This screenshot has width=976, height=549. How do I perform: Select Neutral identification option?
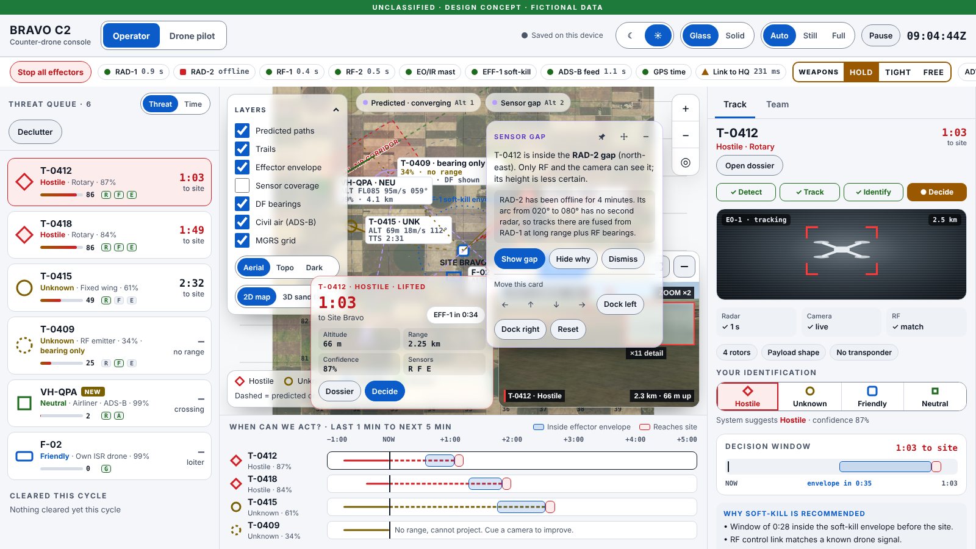(935, 396)
